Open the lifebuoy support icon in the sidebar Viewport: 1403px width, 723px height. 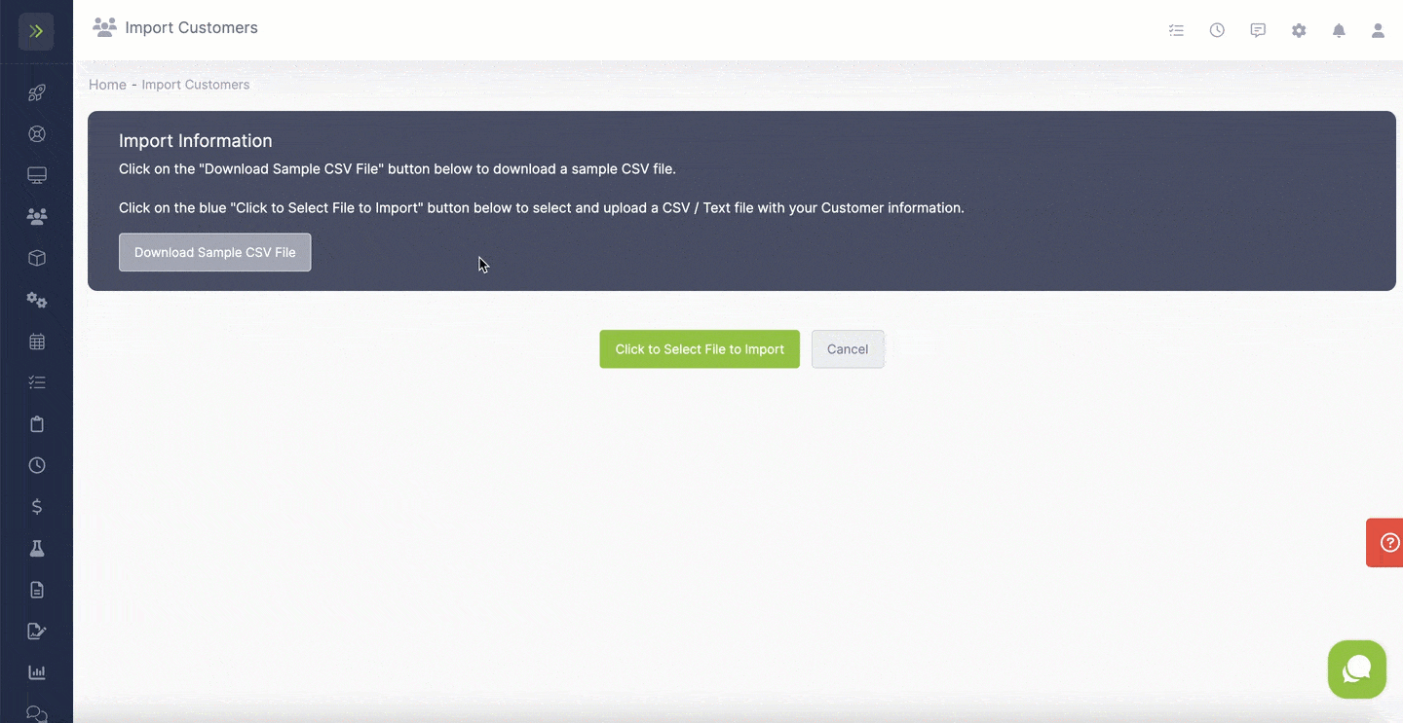pyautogui.click(x=36, y=134)
